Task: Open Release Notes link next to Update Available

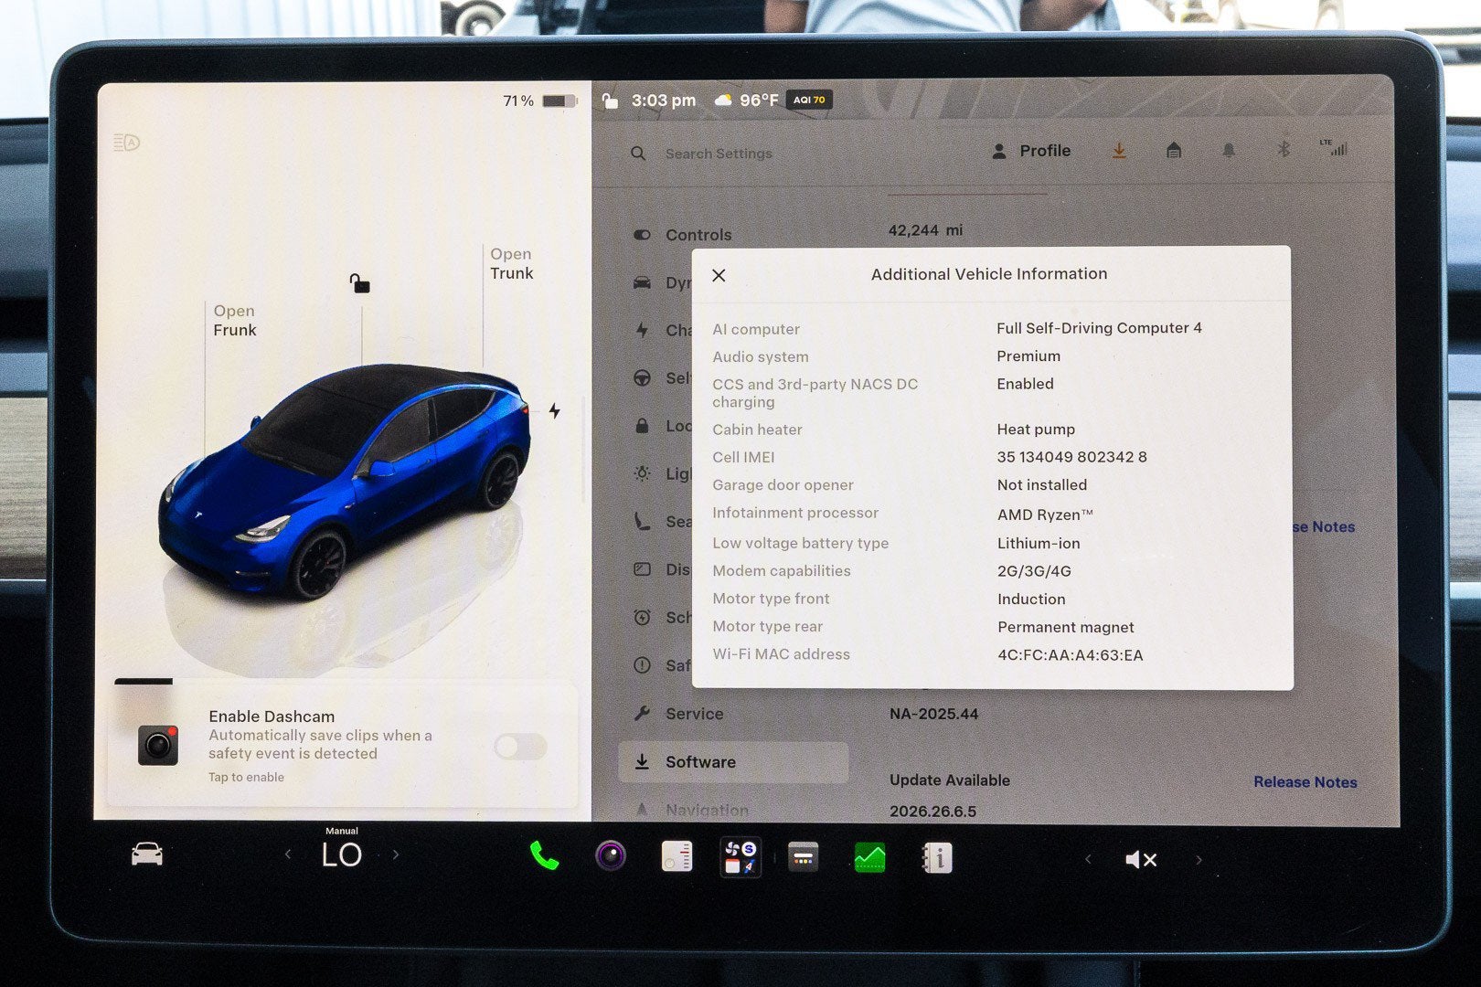Action: [x=1305, y=782]
